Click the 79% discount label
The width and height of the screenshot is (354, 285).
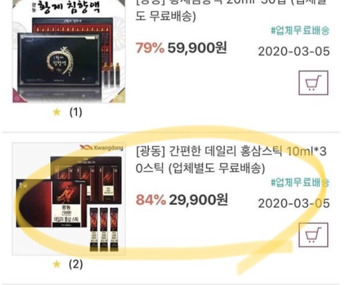click(x=150, y=48)
